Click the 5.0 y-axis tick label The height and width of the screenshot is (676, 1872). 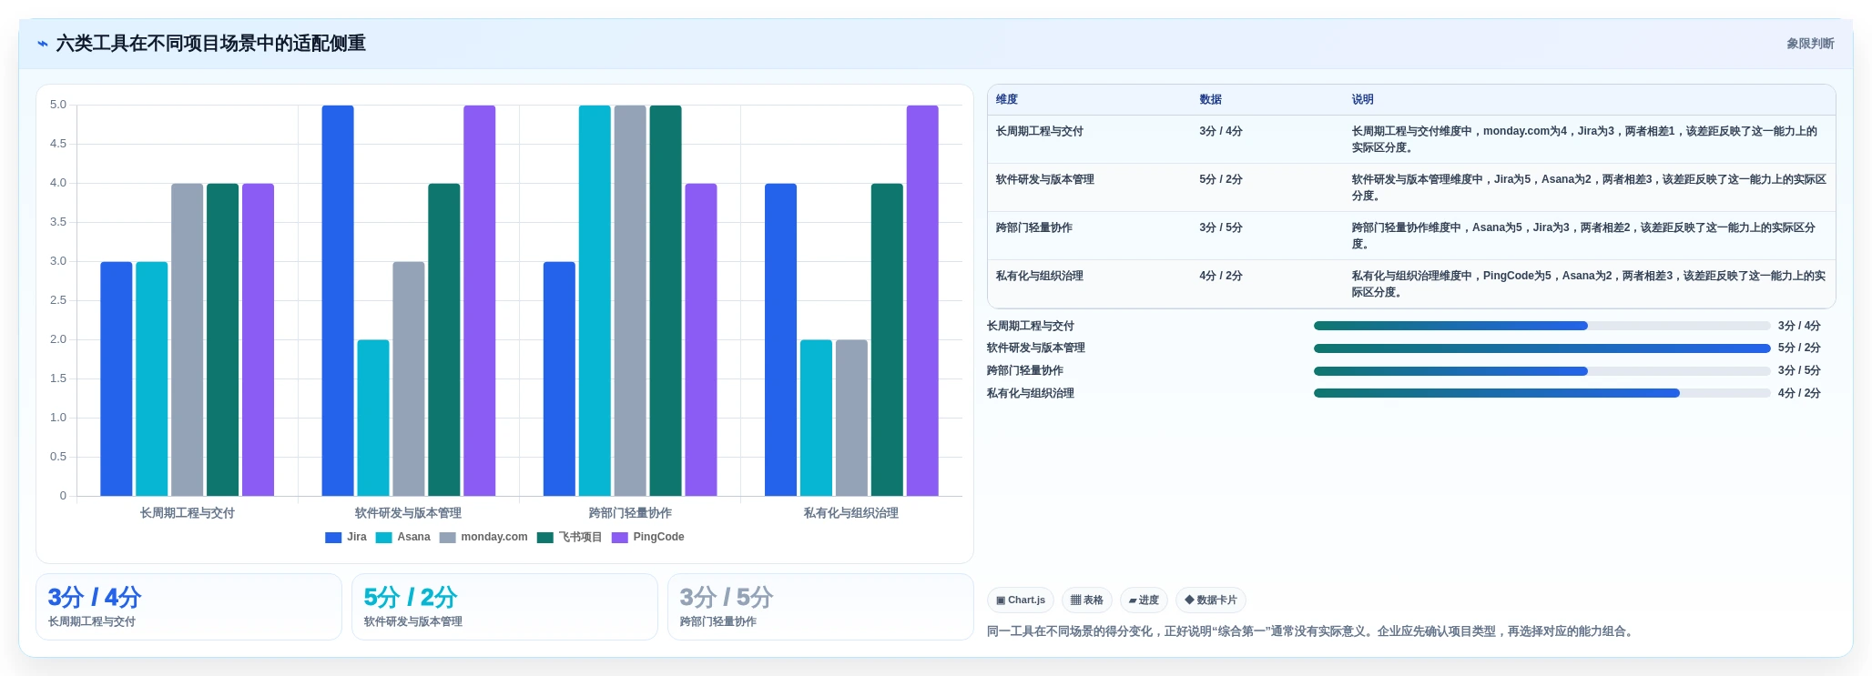[x=58, y=106]
